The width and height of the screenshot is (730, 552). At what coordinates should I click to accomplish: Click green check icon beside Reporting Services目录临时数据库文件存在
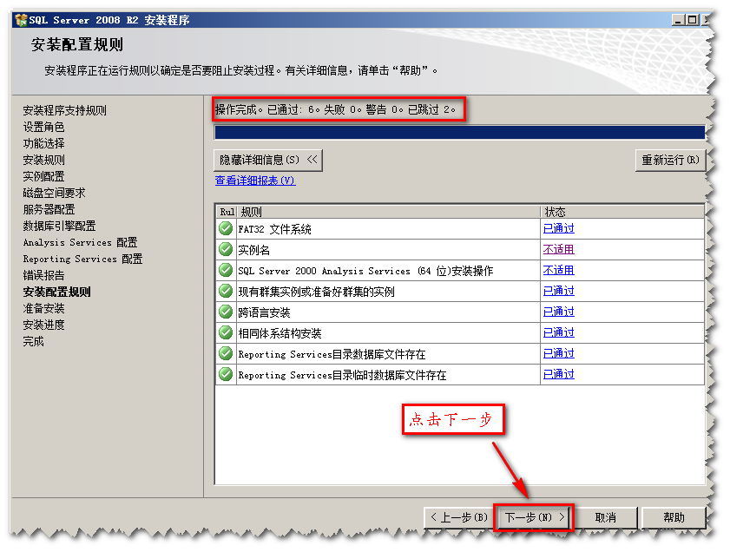[226, 374]
